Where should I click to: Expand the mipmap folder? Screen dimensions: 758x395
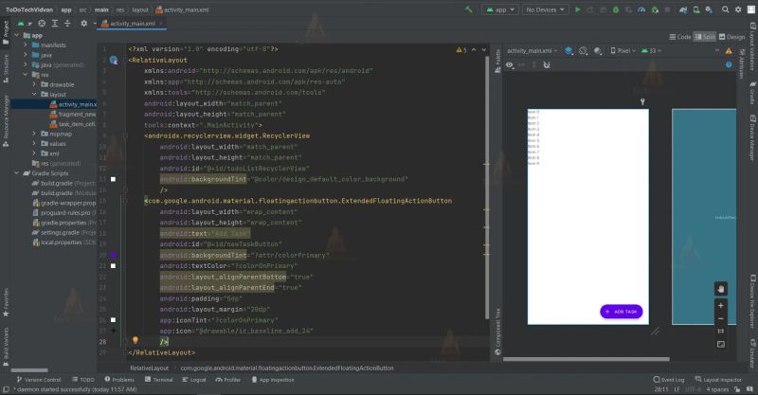(34, 134)
